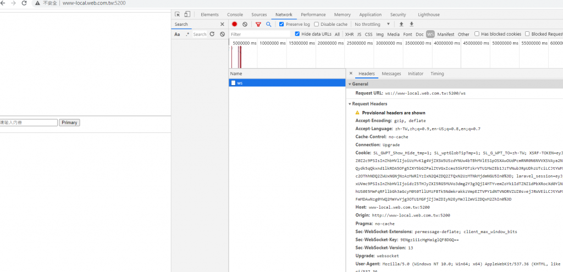Open the Lighthouse tab

(428, 15)
